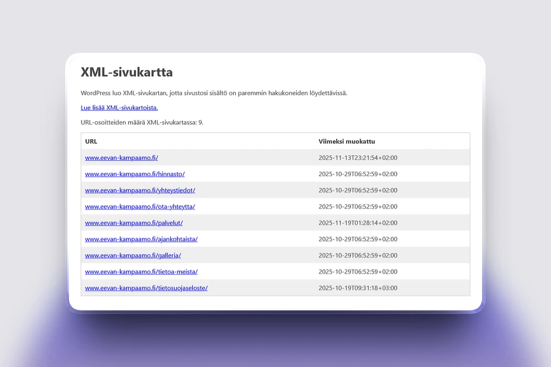This screenshot has width=551, height=367.
Task: Click the modified date in the yhteystiedot row
Action: pyautogui.click(x=358, y=190)
